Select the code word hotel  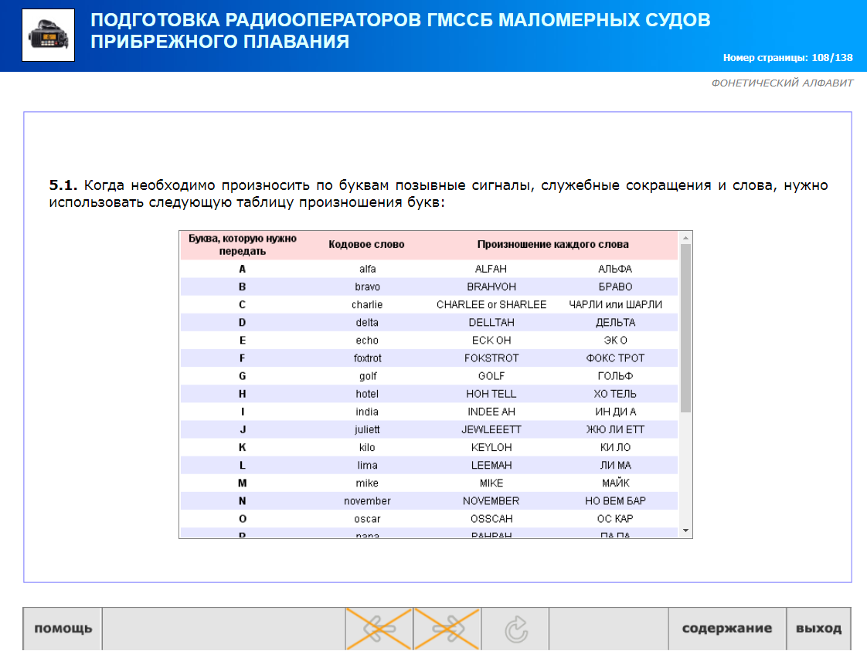click(367, 394)
